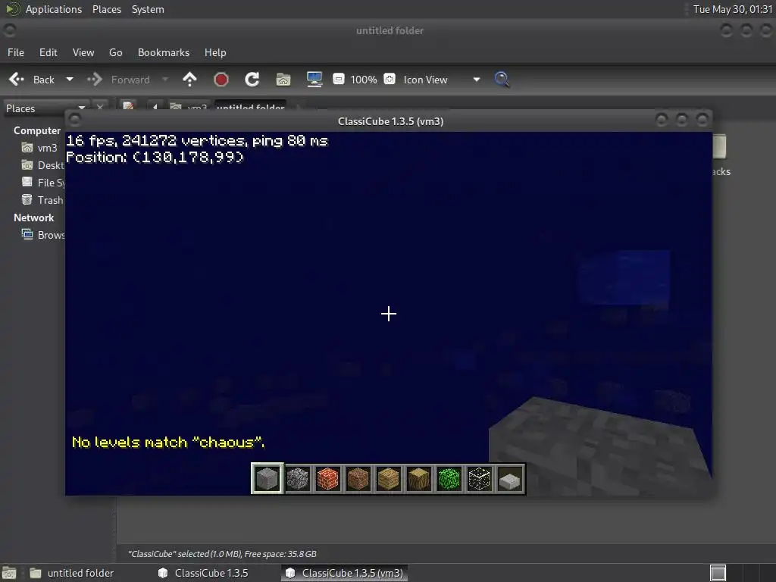Viewport: 776px width, 582px height.
Task: Click the vm3 path bar button
Action: pyautogui.click(x=189, y=106)
